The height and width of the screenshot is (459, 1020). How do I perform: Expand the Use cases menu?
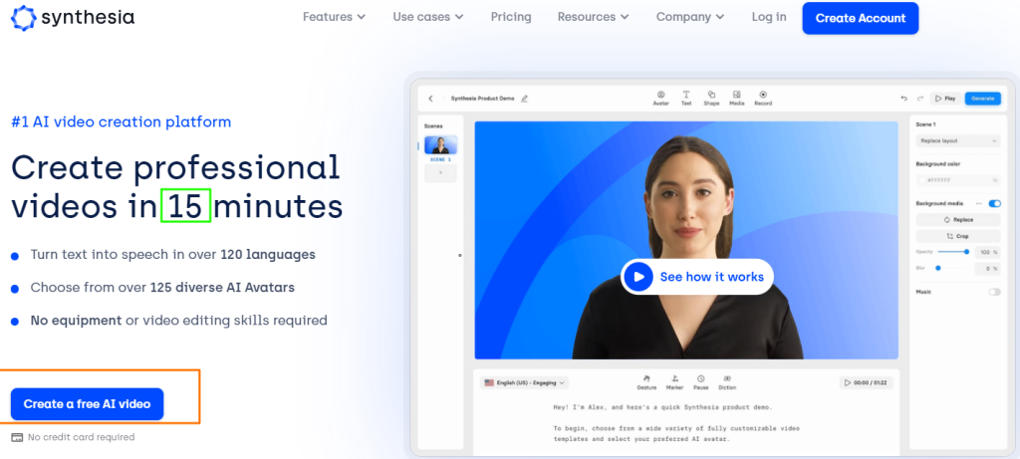click(x=428, y=17)
